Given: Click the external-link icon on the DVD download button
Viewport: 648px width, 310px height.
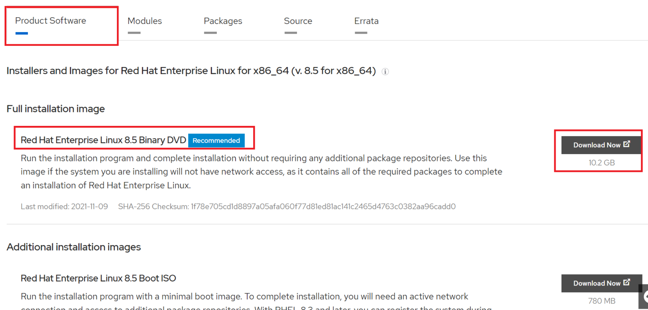Looking at the screenshot, I should pos(627,144).
